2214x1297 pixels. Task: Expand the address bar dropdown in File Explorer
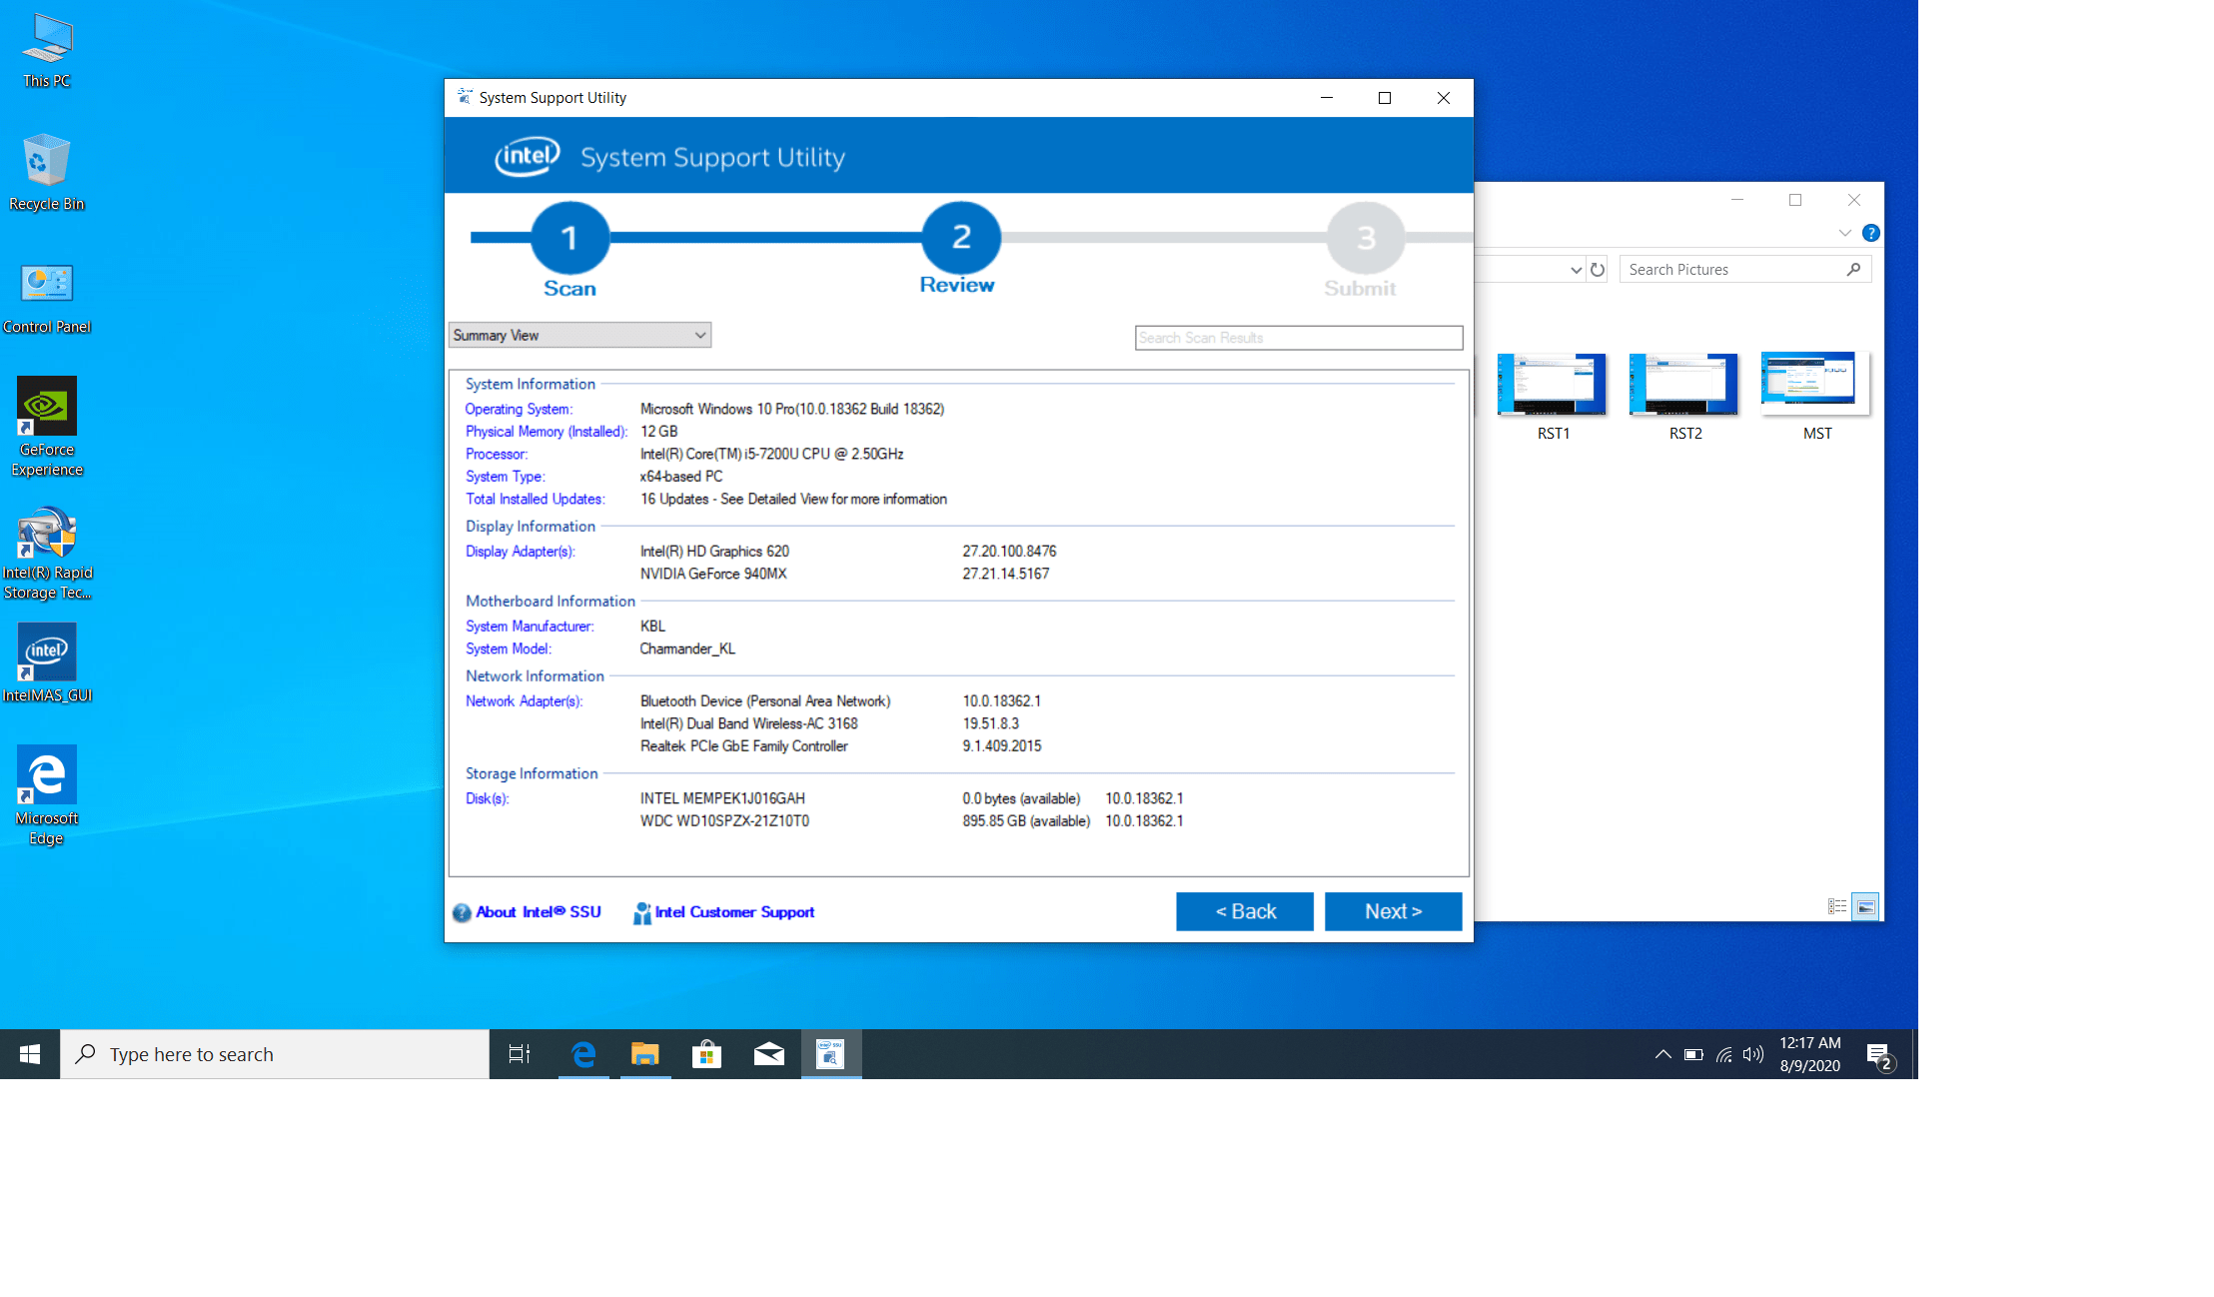click(x=1576, y=269)
